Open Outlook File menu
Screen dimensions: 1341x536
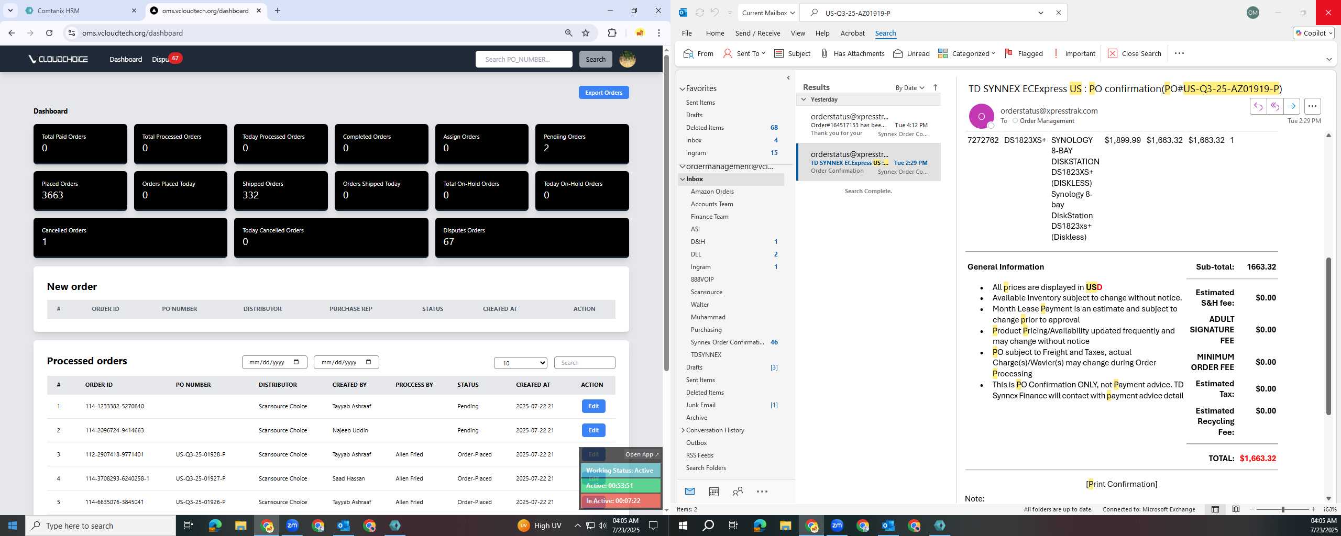pyautogui.click(x=687, y=33)
